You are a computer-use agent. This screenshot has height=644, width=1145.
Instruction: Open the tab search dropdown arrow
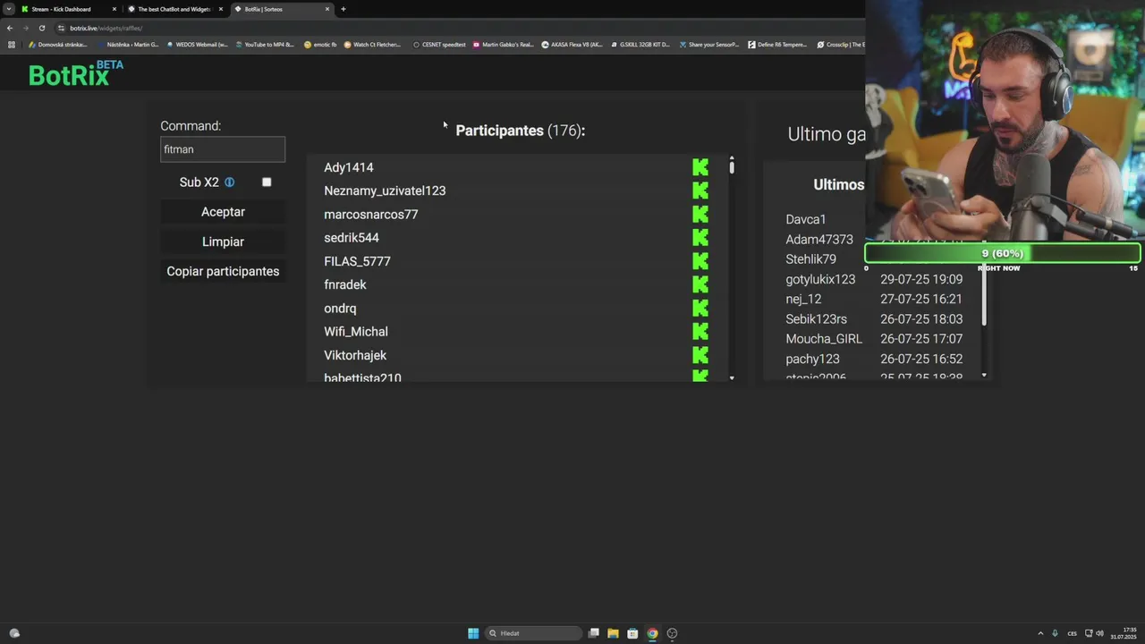(8, 9)
